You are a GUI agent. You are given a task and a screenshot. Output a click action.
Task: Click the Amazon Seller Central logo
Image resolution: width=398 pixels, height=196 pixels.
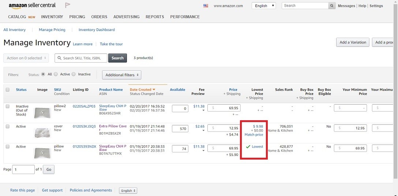pyautogui.click(x=32, y=5)
